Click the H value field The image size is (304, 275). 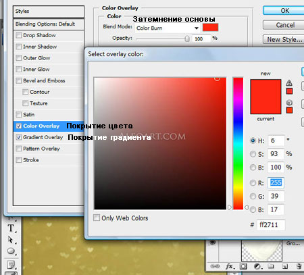point(276,141)
